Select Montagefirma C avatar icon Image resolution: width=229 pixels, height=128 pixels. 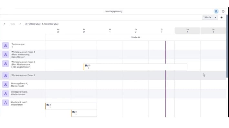tap(5, 103)
